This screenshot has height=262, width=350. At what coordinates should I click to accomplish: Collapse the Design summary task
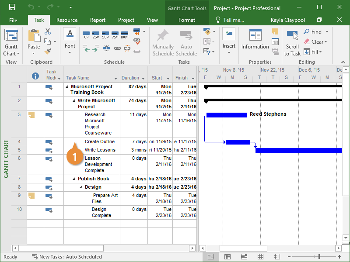point(81,187)
